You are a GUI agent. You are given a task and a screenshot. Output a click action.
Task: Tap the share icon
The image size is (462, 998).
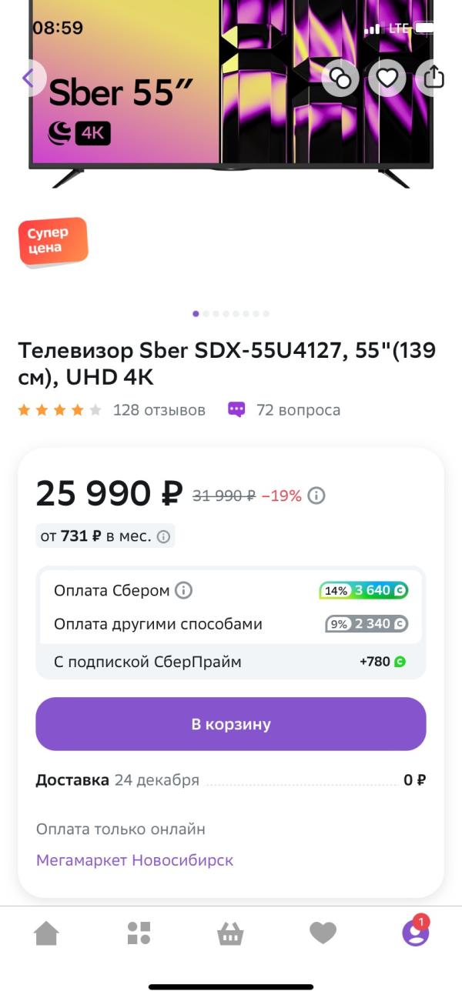[434, 78]
